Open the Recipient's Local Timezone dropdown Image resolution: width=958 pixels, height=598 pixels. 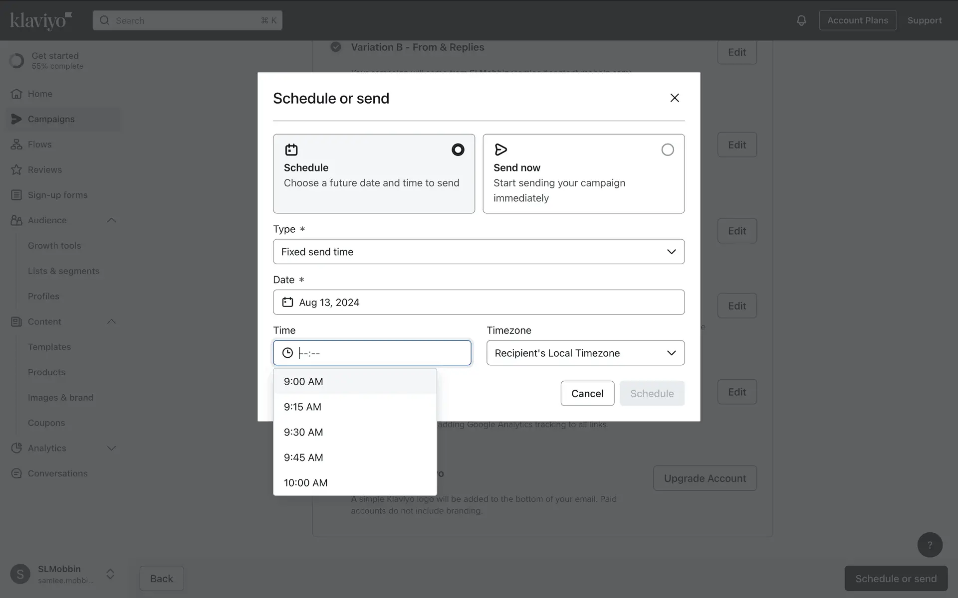tap(585, 353)
